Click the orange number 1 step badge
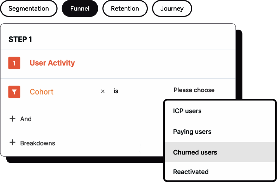 (x=14, y=63)
